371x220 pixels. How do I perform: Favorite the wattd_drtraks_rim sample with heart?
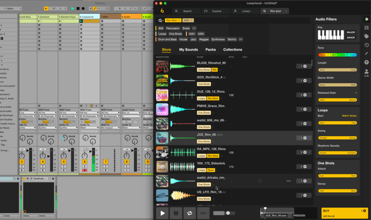[260, 181]
